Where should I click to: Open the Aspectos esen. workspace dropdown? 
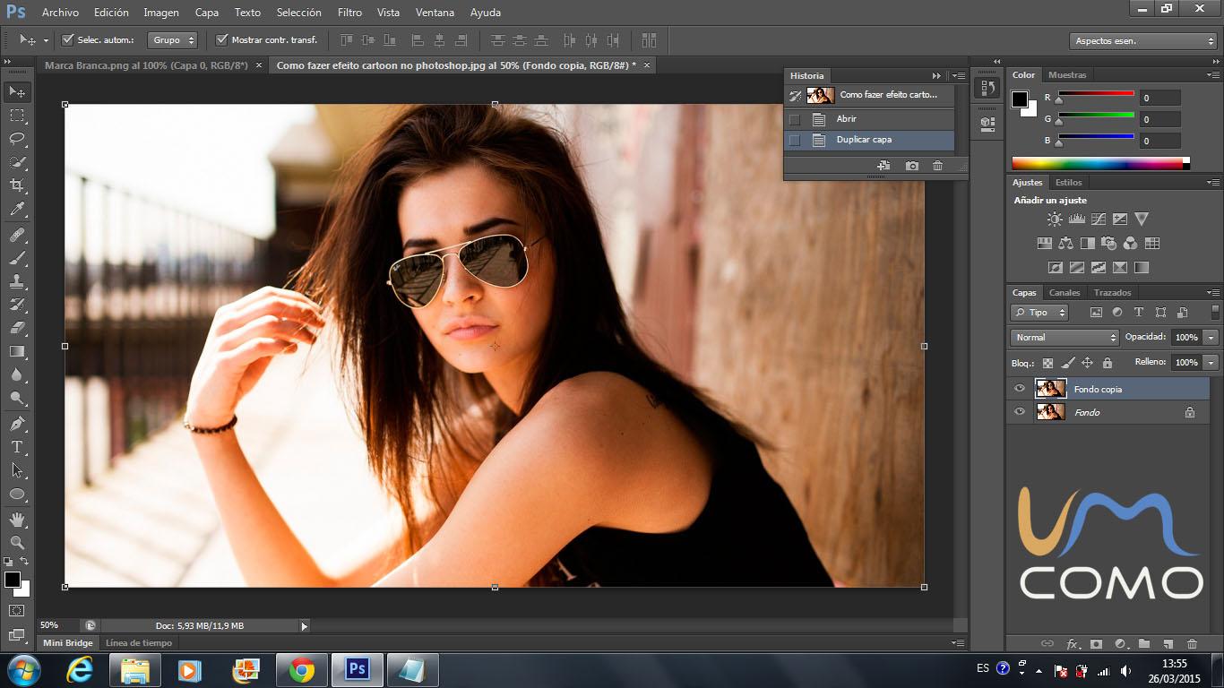click(1142, 41)
